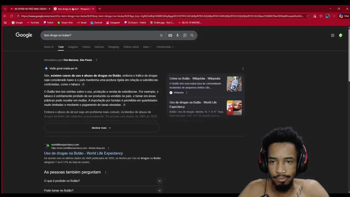Open Wikipedia source card options menu
Screen dimensions: 350x197
coord(187,93)
